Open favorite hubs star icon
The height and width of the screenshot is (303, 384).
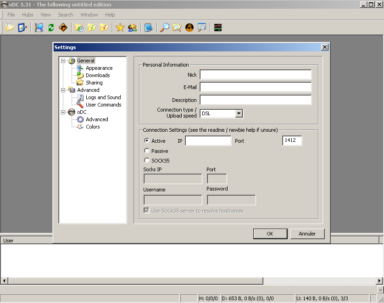pyautogui.click(x=120, y=27)
